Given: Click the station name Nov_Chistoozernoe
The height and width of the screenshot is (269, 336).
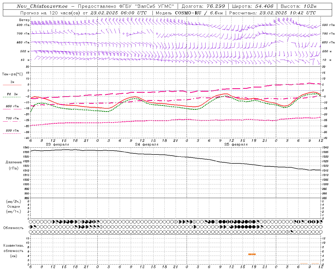Looking at the screenshot, I should pyautogui.click(x=42, y=6).
